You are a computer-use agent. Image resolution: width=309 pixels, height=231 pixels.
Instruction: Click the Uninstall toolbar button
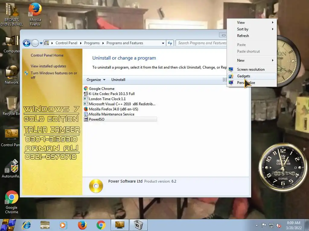click(x=118, y=79)
